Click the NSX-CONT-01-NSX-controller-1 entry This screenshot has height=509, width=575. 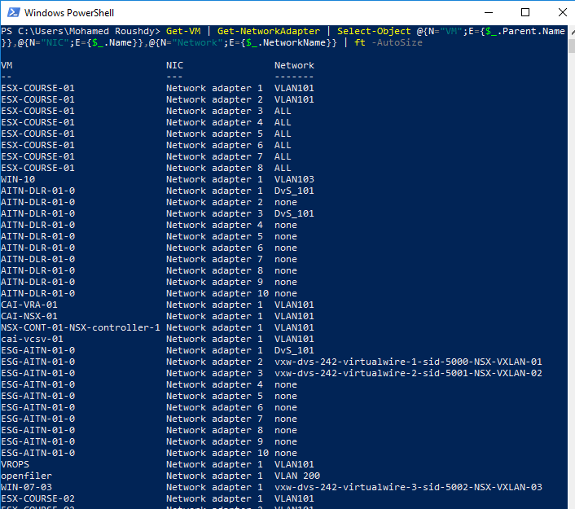click(x=80, y=327)
